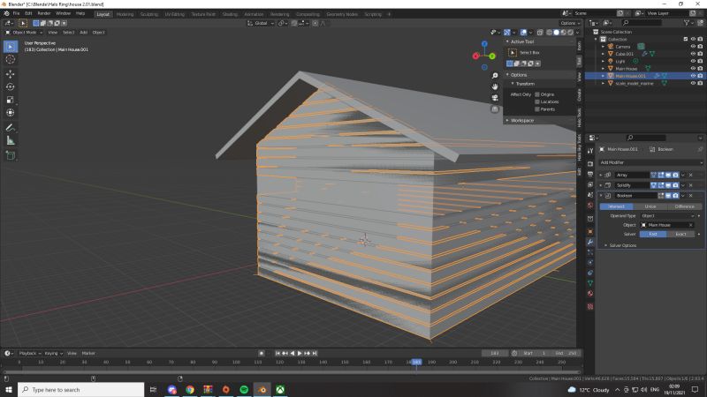Toggle the camera view icon in viewport
The height and width of the screenshot is (397, 707).
(x=495, y=98)
